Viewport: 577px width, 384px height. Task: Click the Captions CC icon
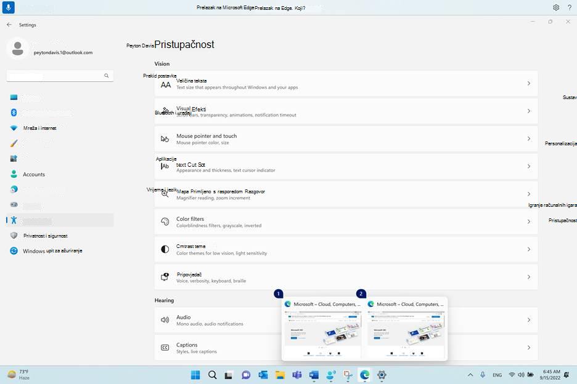[165, 347]
